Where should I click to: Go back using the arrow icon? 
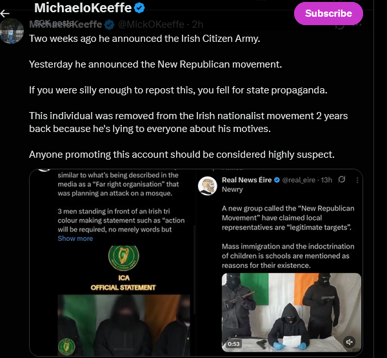5,13
